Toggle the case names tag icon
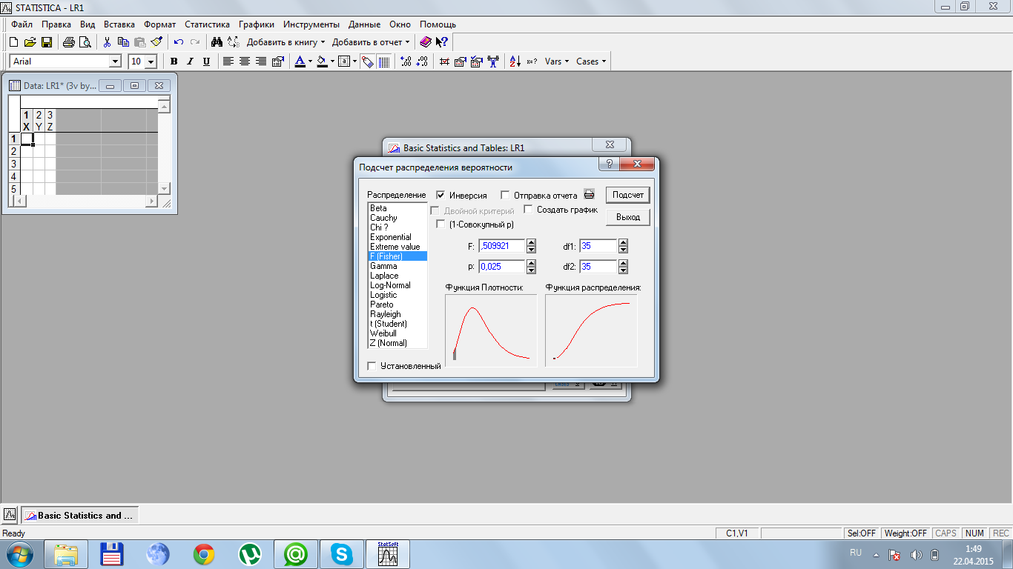 [x=368, y=61]
